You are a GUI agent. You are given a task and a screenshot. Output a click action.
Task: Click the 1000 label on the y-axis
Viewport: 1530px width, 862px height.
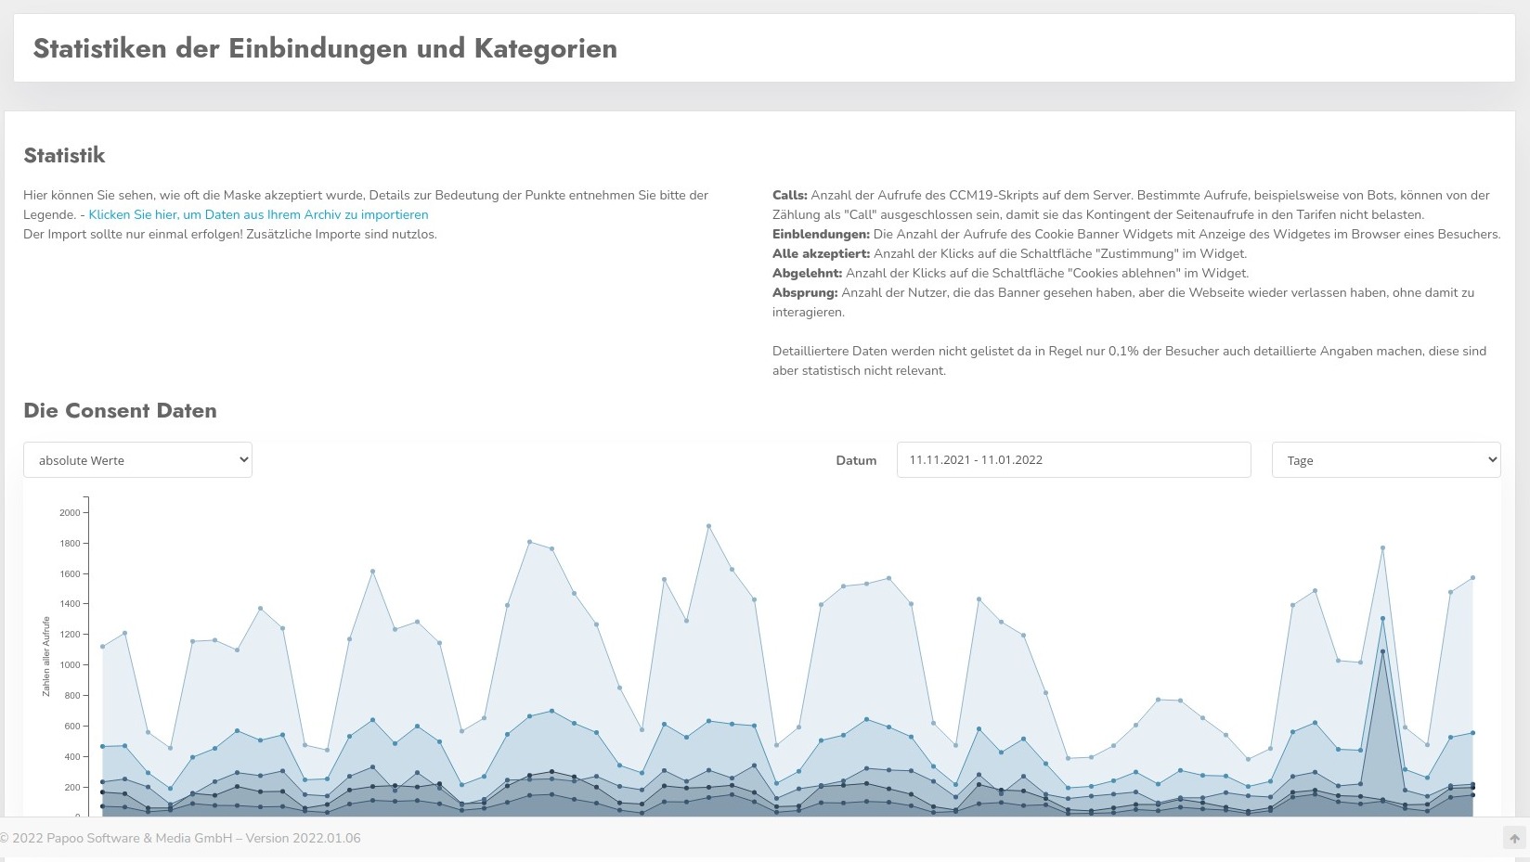(x=70, y=665)
